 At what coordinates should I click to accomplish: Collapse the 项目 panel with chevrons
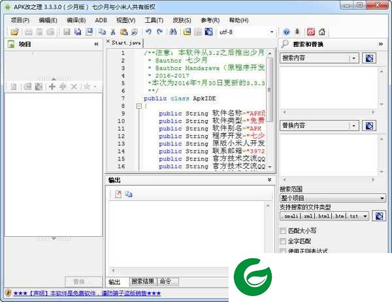(x=96, y=44)
